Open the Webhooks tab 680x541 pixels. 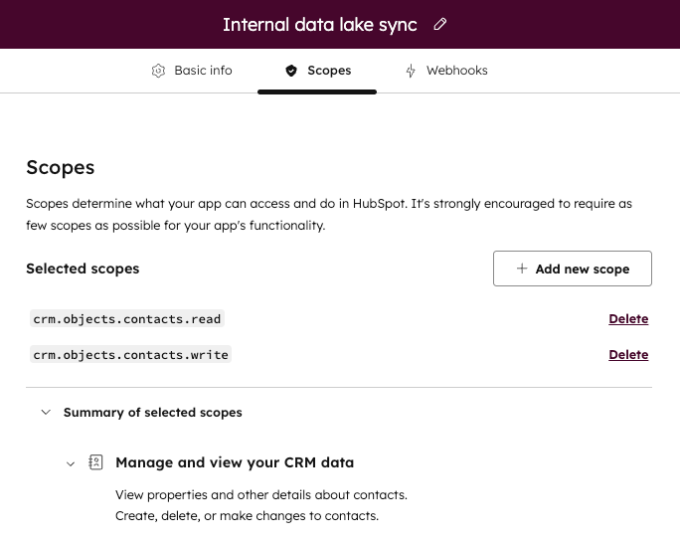456,71
